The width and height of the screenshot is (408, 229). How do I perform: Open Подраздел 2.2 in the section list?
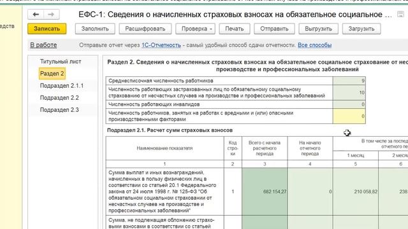click(x=59, y=97)
